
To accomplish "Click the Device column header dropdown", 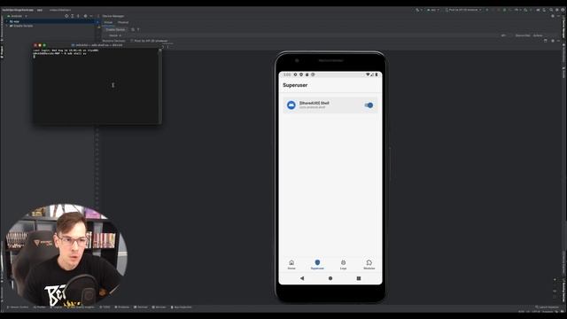I will 115,35.
